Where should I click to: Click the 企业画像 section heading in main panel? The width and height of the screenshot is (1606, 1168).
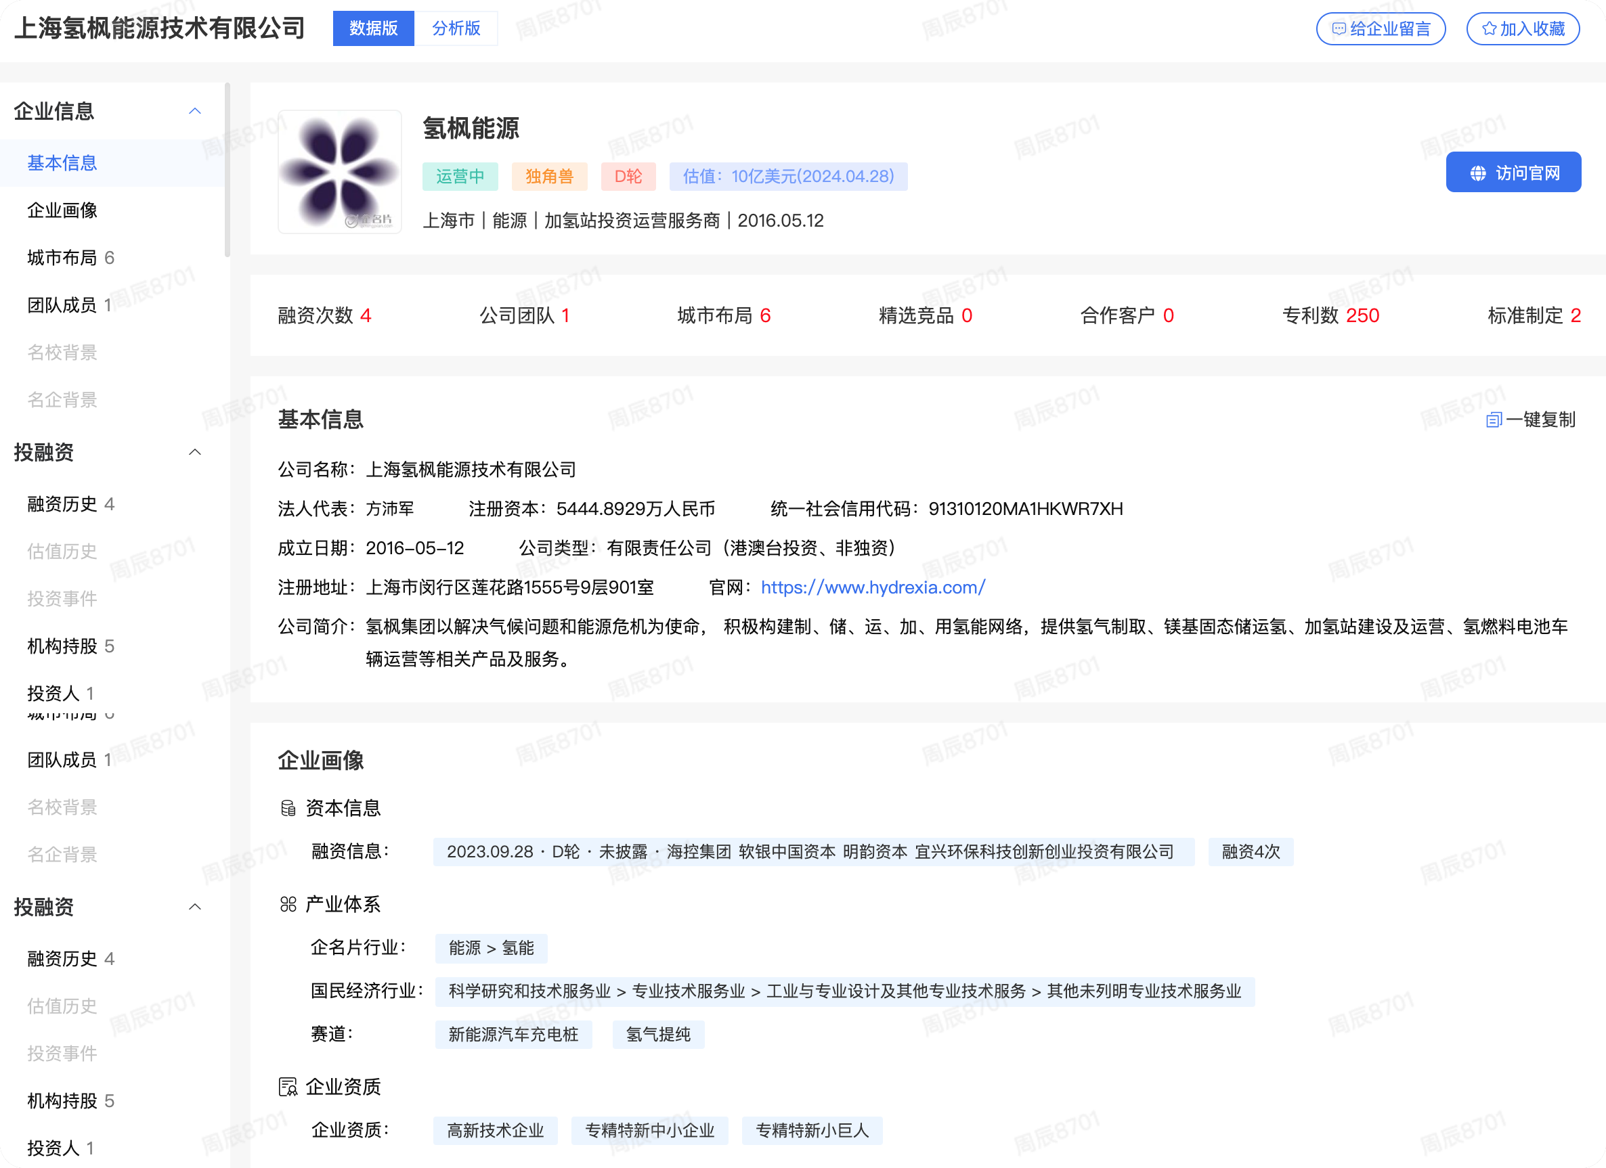pyautogui.click(x=321, y=761)
